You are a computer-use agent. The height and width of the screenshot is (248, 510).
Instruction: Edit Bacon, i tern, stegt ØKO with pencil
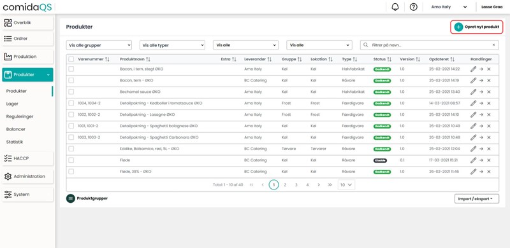(x=473, y=69)
